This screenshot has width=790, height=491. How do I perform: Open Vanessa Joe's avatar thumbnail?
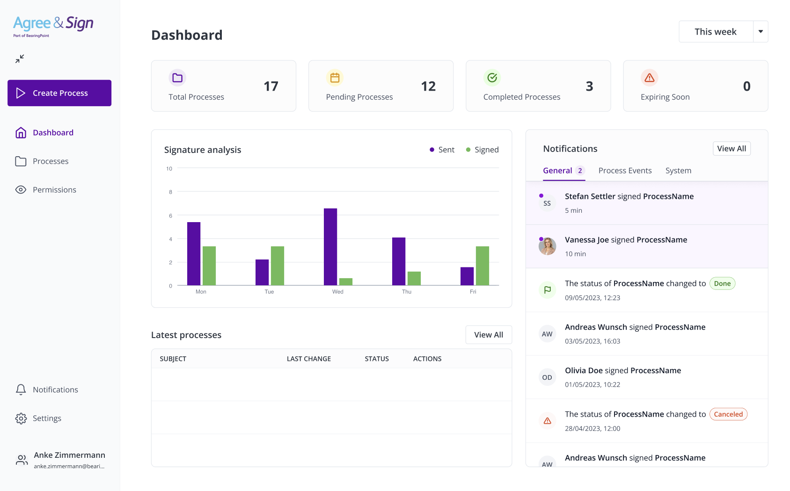click(547, 246)
